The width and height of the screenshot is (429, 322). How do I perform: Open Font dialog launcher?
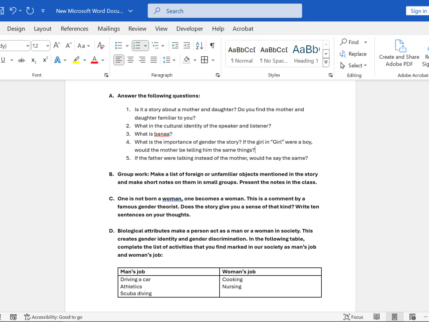tap(106, 75)
